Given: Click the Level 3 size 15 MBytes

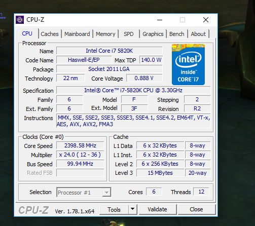Looking at the screenshot, I should click(160, 173).
